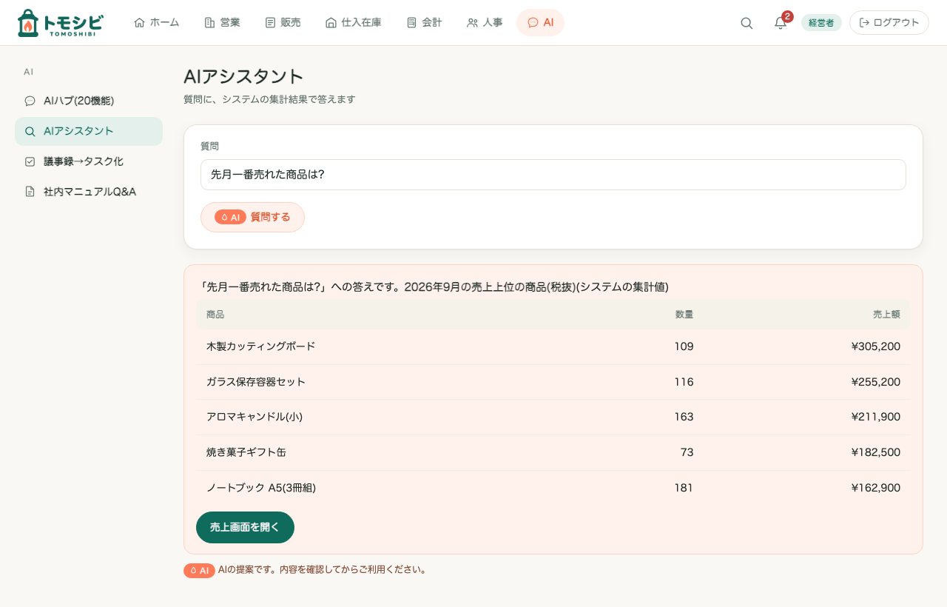The height and width of the screenshot is (607, 947).
Task: Click the ¥305,200 sales amount
Action: click(876, 346)
